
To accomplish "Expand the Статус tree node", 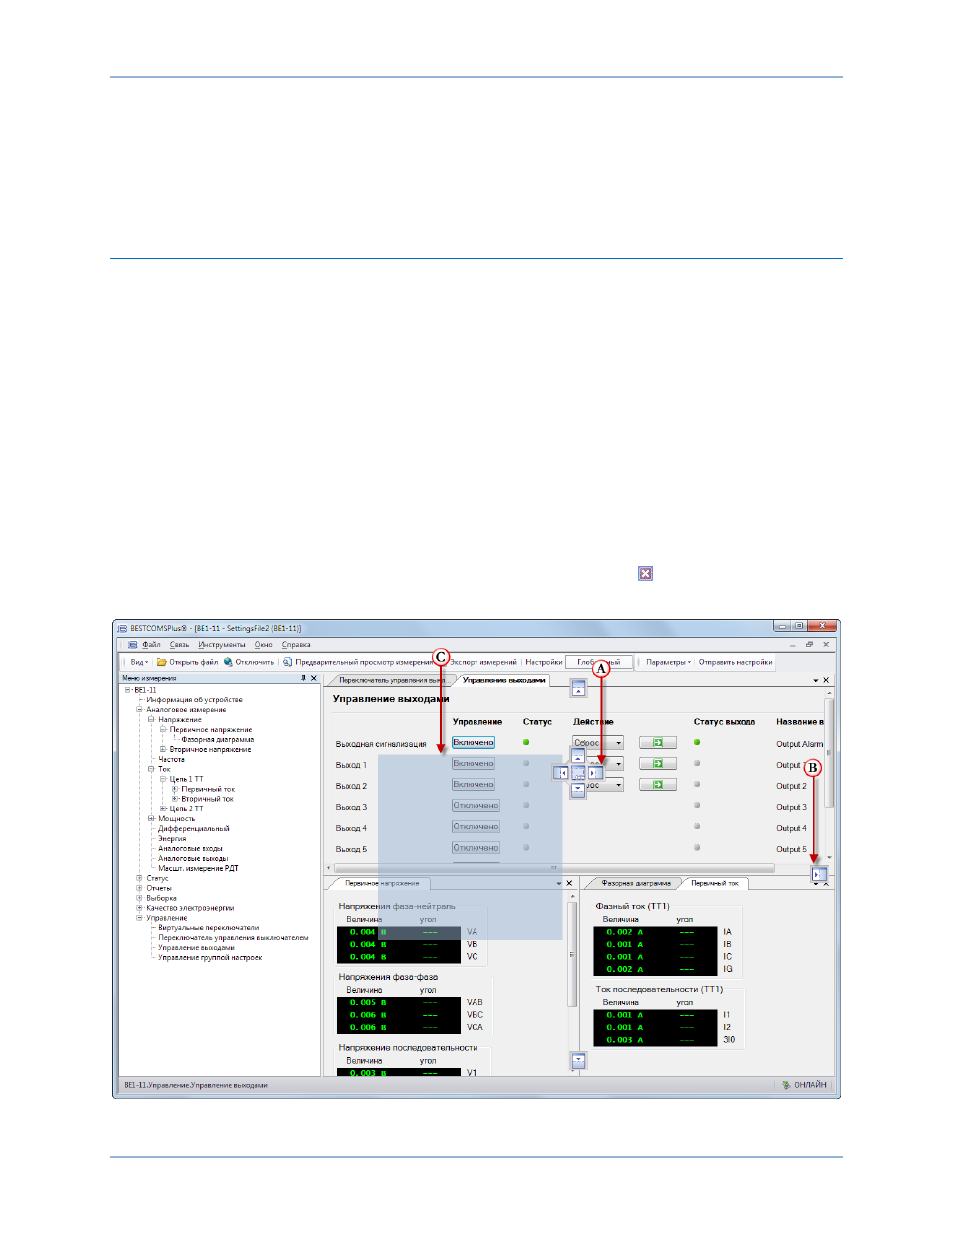I will tap(140, 878).
